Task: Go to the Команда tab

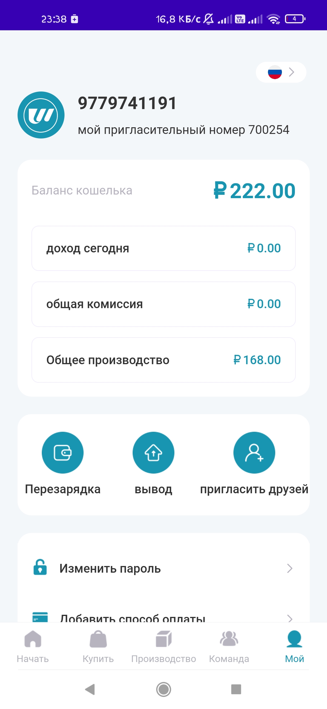Action: coord(229,645)
